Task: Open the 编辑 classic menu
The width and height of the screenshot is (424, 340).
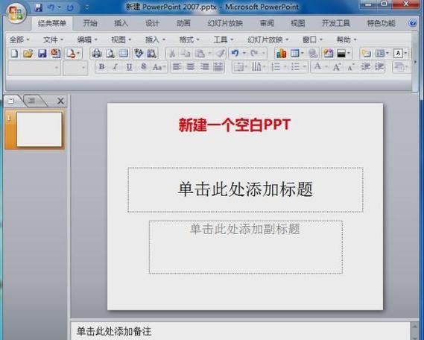Action: pos(87,40)
